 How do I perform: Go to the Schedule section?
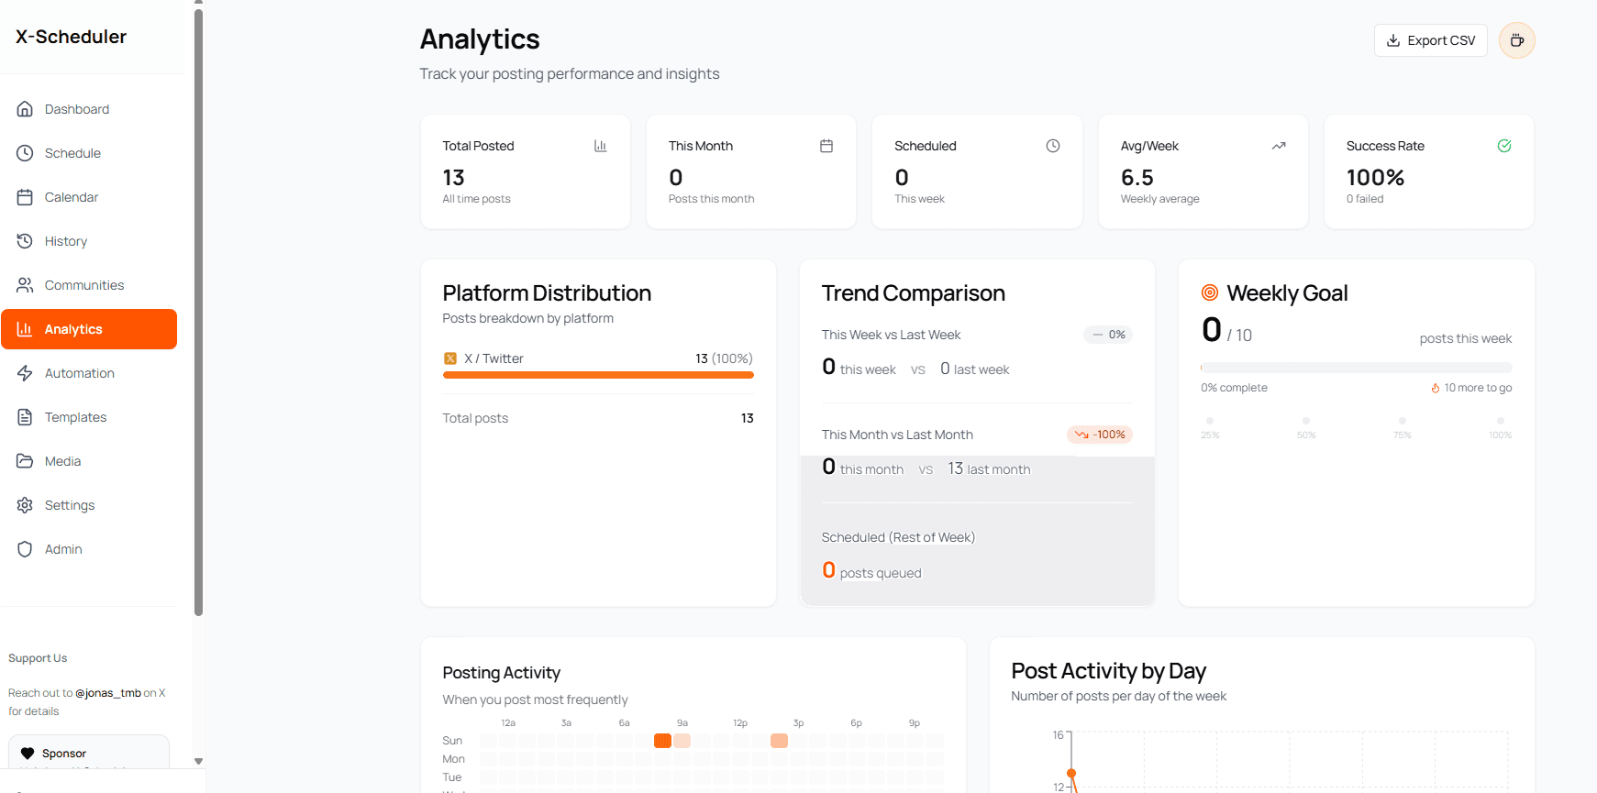[72, 153]
